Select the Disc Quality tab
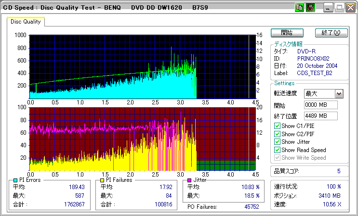 pos(26,22)
